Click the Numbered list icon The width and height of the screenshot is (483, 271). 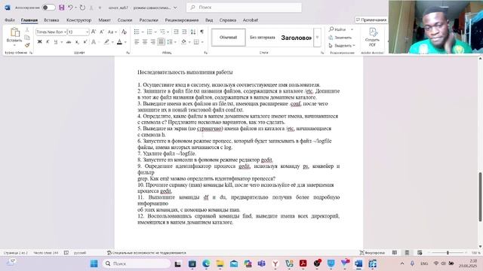(x=149, y=32)
